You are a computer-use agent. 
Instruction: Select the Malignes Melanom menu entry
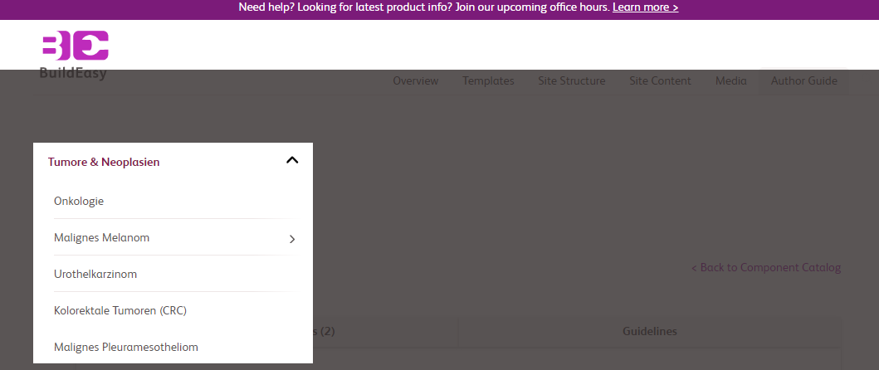101,238
